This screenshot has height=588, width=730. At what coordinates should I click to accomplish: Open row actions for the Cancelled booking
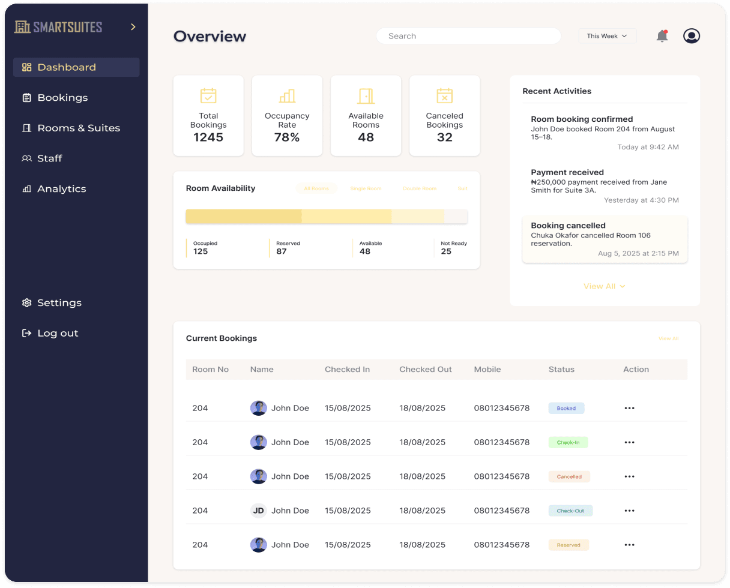click(x=629, y=476)
